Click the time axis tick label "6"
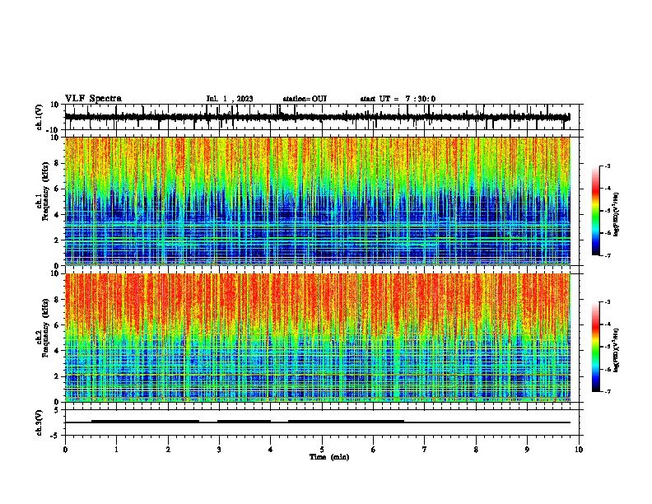Image resolution: width=652 pixels, height=504 pixels. tap(374, 450)
